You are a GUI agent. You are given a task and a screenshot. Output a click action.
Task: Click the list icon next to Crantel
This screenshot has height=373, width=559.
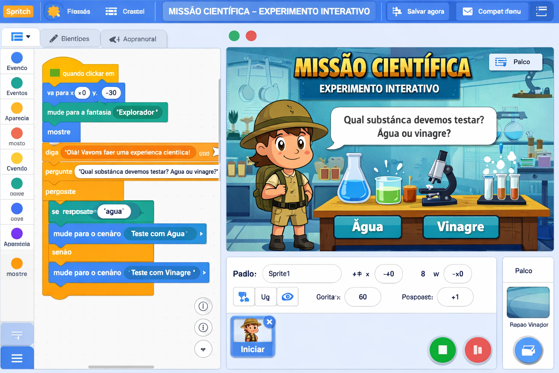[111, 11]
